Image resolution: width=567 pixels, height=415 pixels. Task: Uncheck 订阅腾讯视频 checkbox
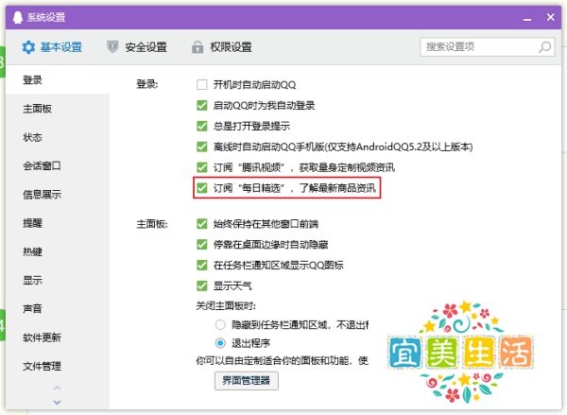click(x=202, y=167)
